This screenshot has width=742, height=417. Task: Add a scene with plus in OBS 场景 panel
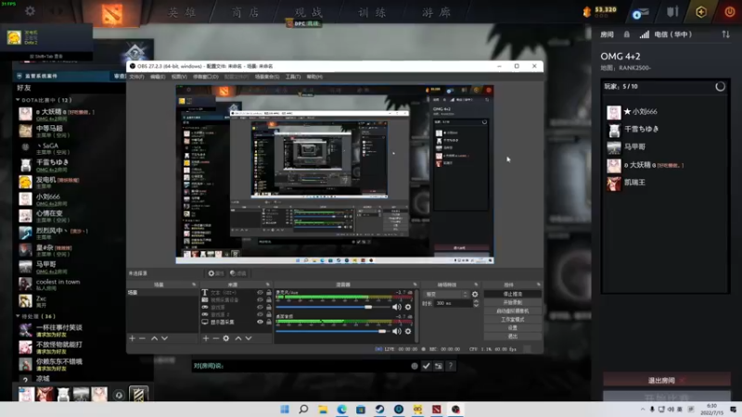[132, 338]
